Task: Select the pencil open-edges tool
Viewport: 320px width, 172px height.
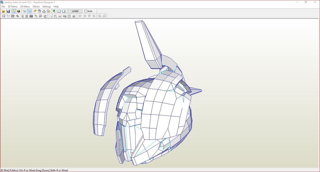Action: [x=35, y=11]
